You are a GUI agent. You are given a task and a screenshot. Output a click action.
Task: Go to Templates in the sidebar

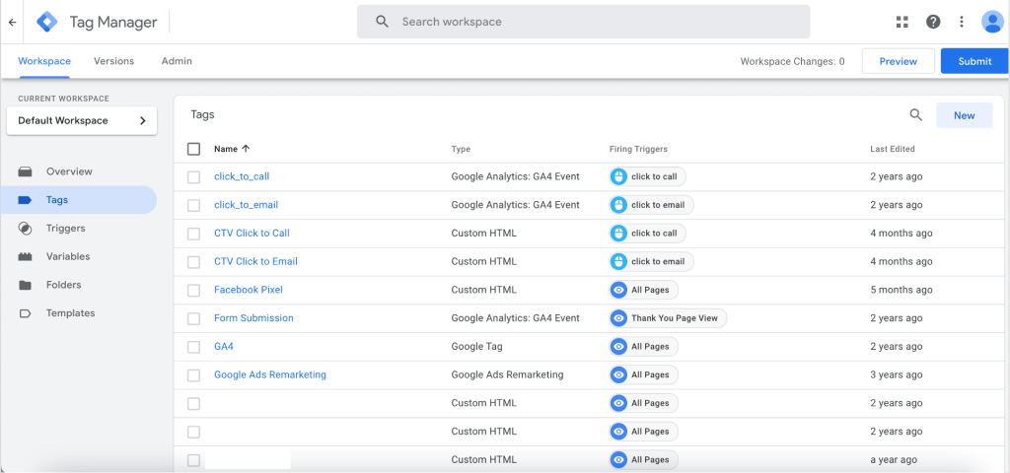click(70, 313)
